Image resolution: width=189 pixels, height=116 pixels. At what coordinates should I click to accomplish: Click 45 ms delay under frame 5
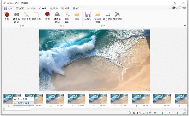124,106
